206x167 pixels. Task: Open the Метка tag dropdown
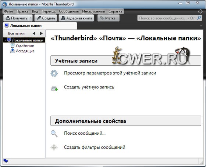click(109, 18)
